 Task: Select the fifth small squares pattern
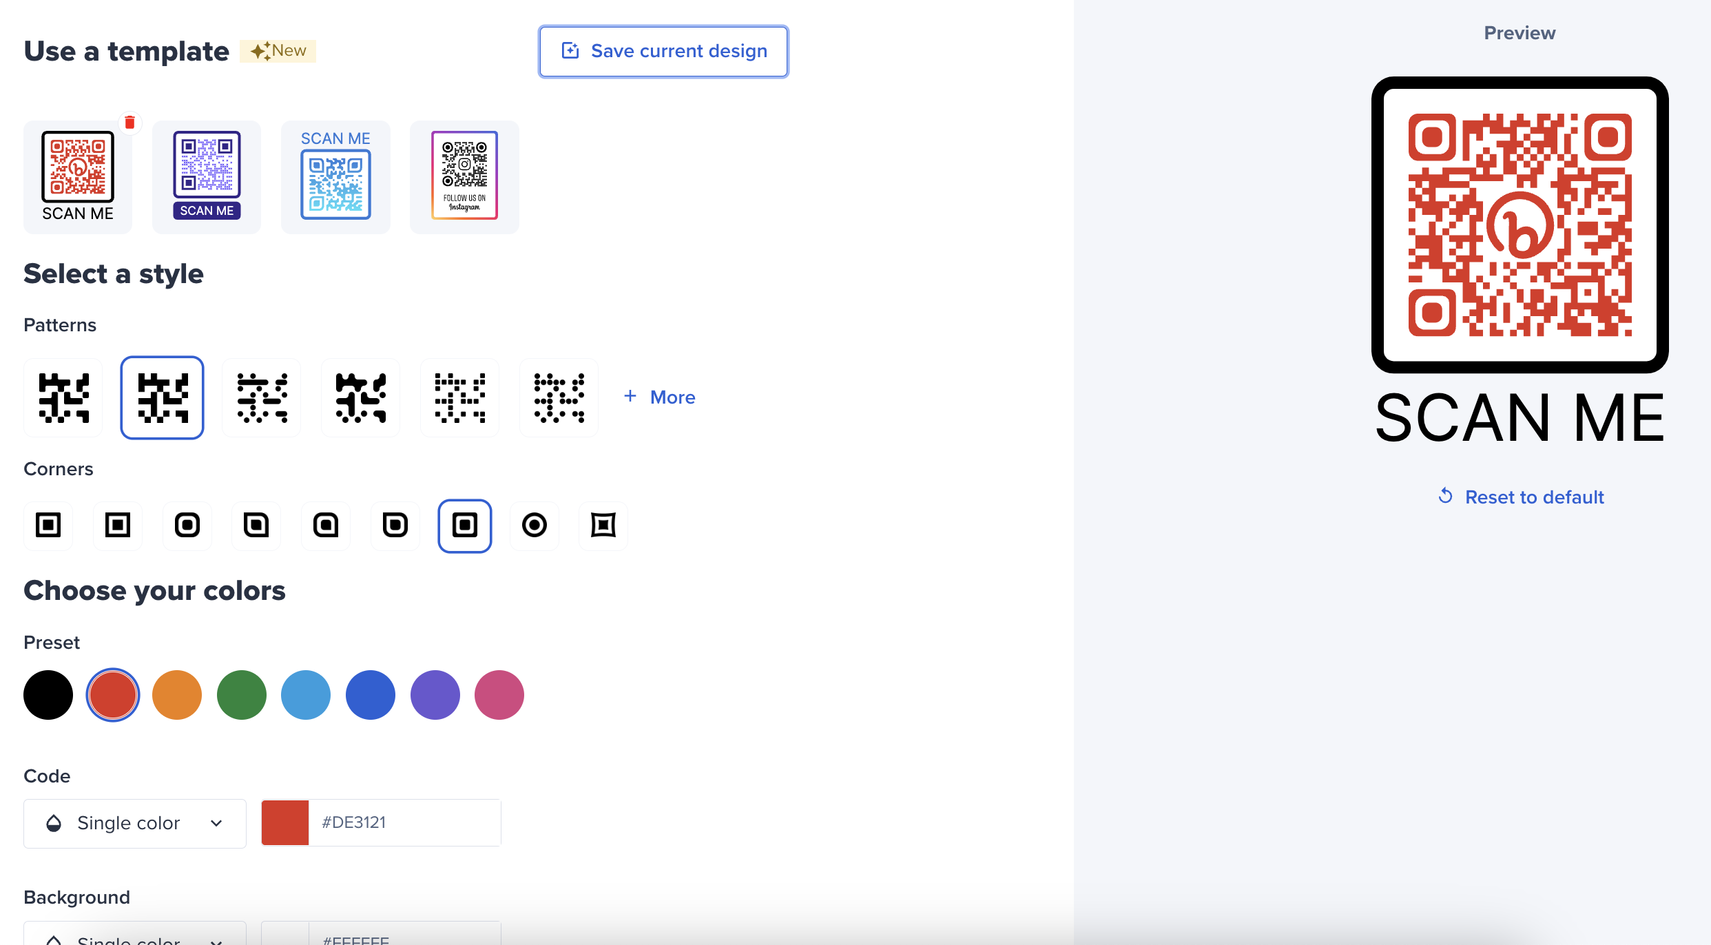coord(460,397)
